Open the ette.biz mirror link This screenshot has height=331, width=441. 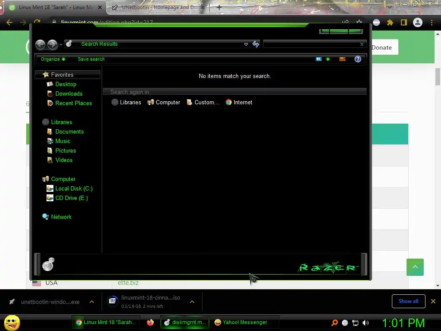point(128,283)
